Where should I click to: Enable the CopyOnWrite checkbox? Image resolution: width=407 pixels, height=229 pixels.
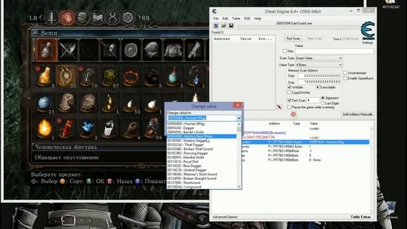point(289,92)
